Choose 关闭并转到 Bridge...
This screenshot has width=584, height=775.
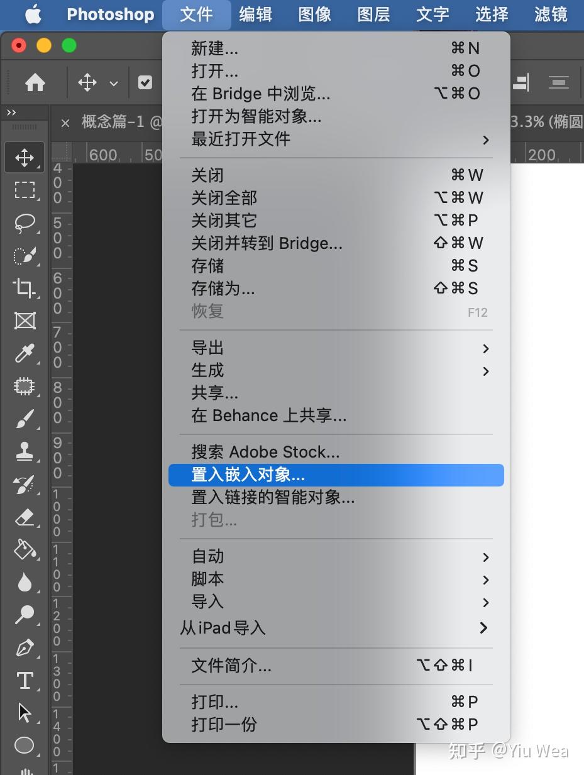coord(336,243)
